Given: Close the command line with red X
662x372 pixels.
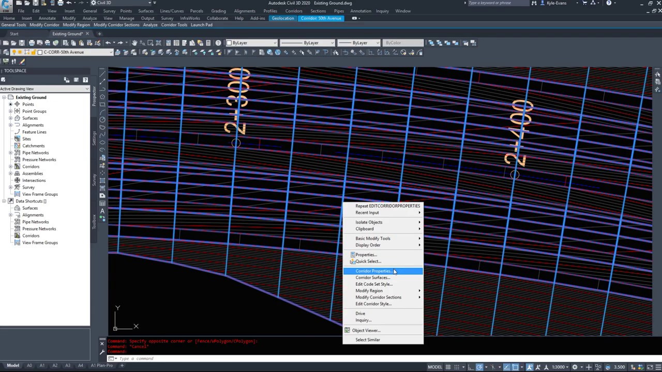Looking at the screenshot, I should (x=102, y=343).
